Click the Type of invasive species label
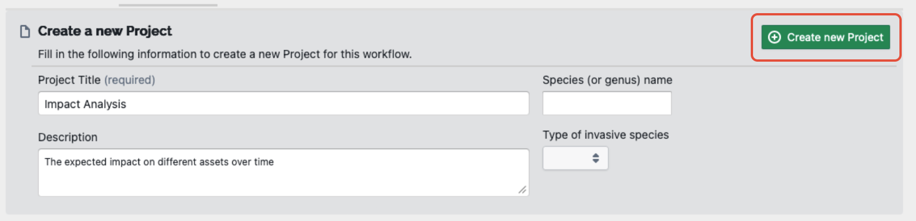916x221 pixels. tap(606, 135)
